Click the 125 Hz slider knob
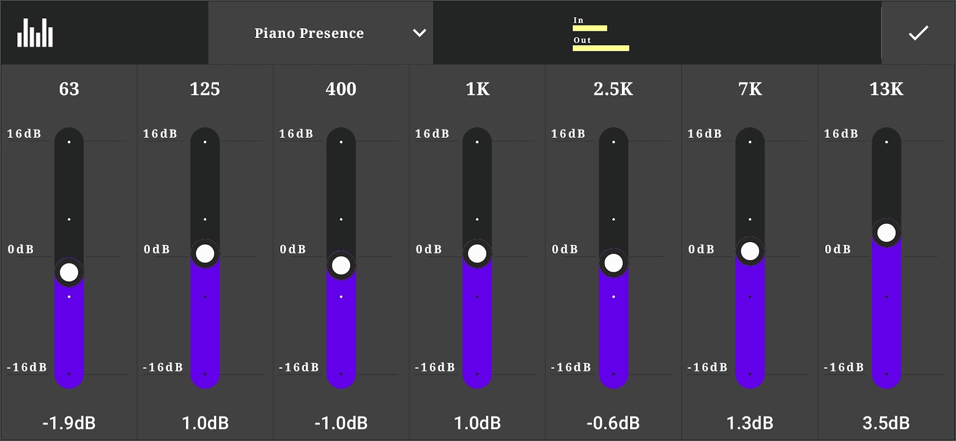Image resolution: width=956 pixels, height=441 pixels. 205,254
